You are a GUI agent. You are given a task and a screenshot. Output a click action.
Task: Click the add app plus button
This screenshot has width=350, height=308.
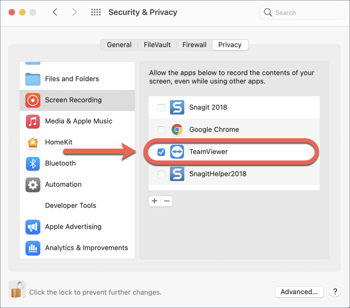point(154,201)
